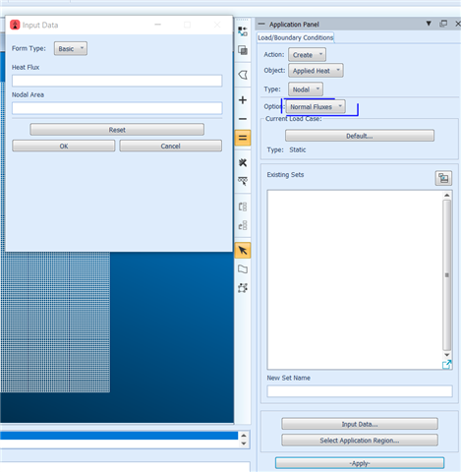Image resolution: width=461 pixels, height=472 pixels.
Task: Open the Type Nodal dropdown
Action: 306,89
